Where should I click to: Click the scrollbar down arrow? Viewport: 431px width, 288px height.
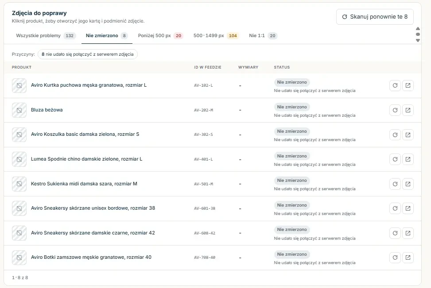(418, 40)
